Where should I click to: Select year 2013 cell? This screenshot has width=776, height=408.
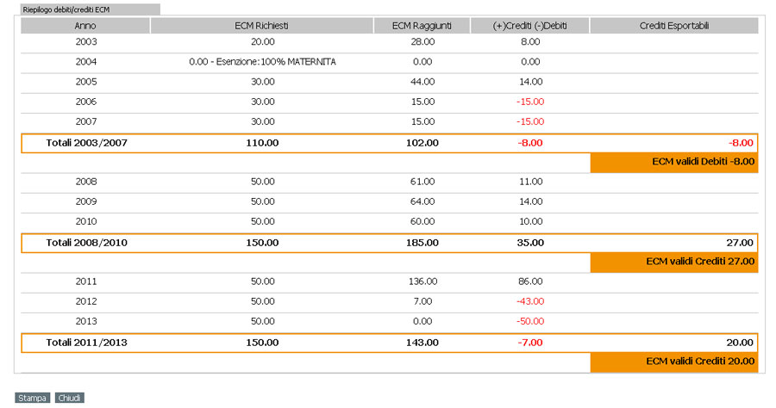click(x=86, y=321)
